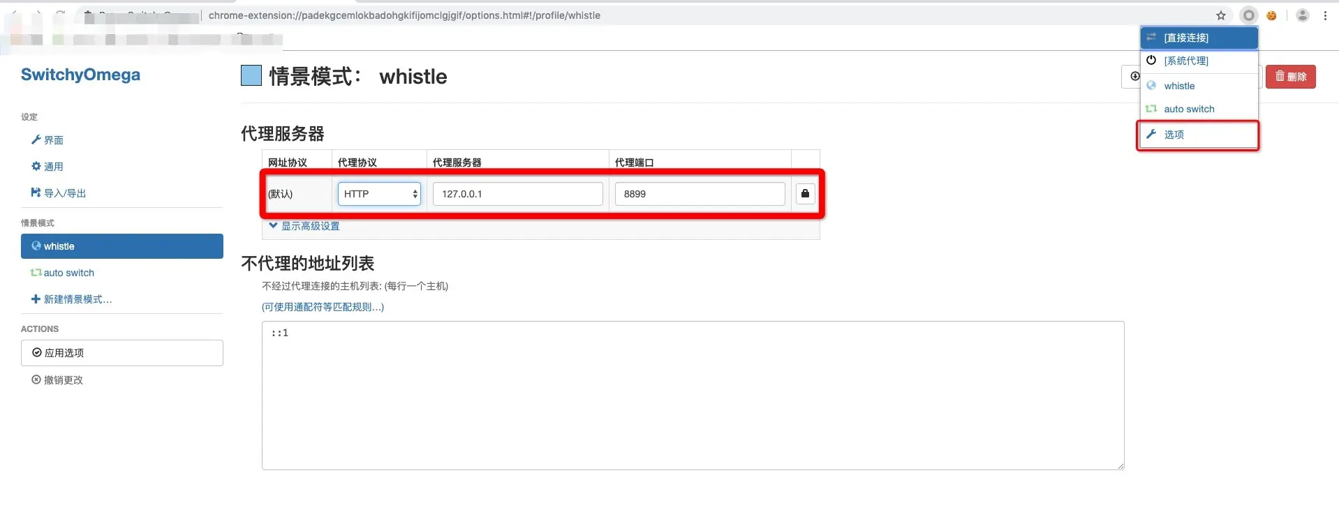
Task: Open the Chrome three-dot menu
Action: [1325, 15]
